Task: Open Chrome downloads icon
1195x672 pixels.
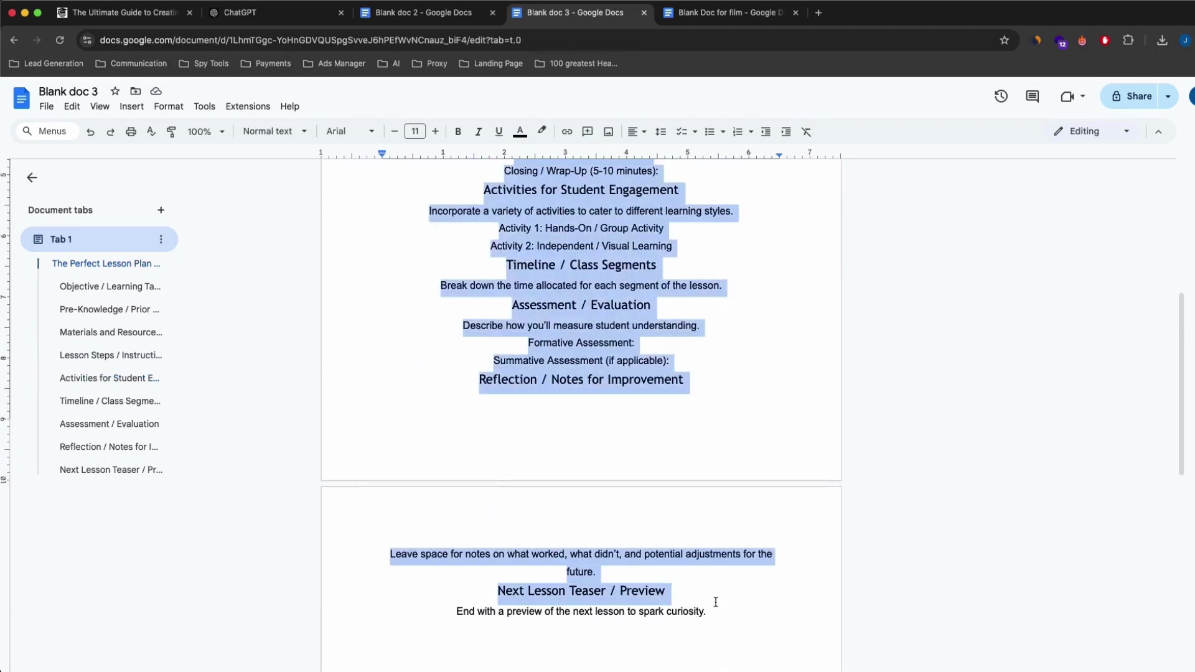Action: pyautogui.click(x=1162, y=40)
